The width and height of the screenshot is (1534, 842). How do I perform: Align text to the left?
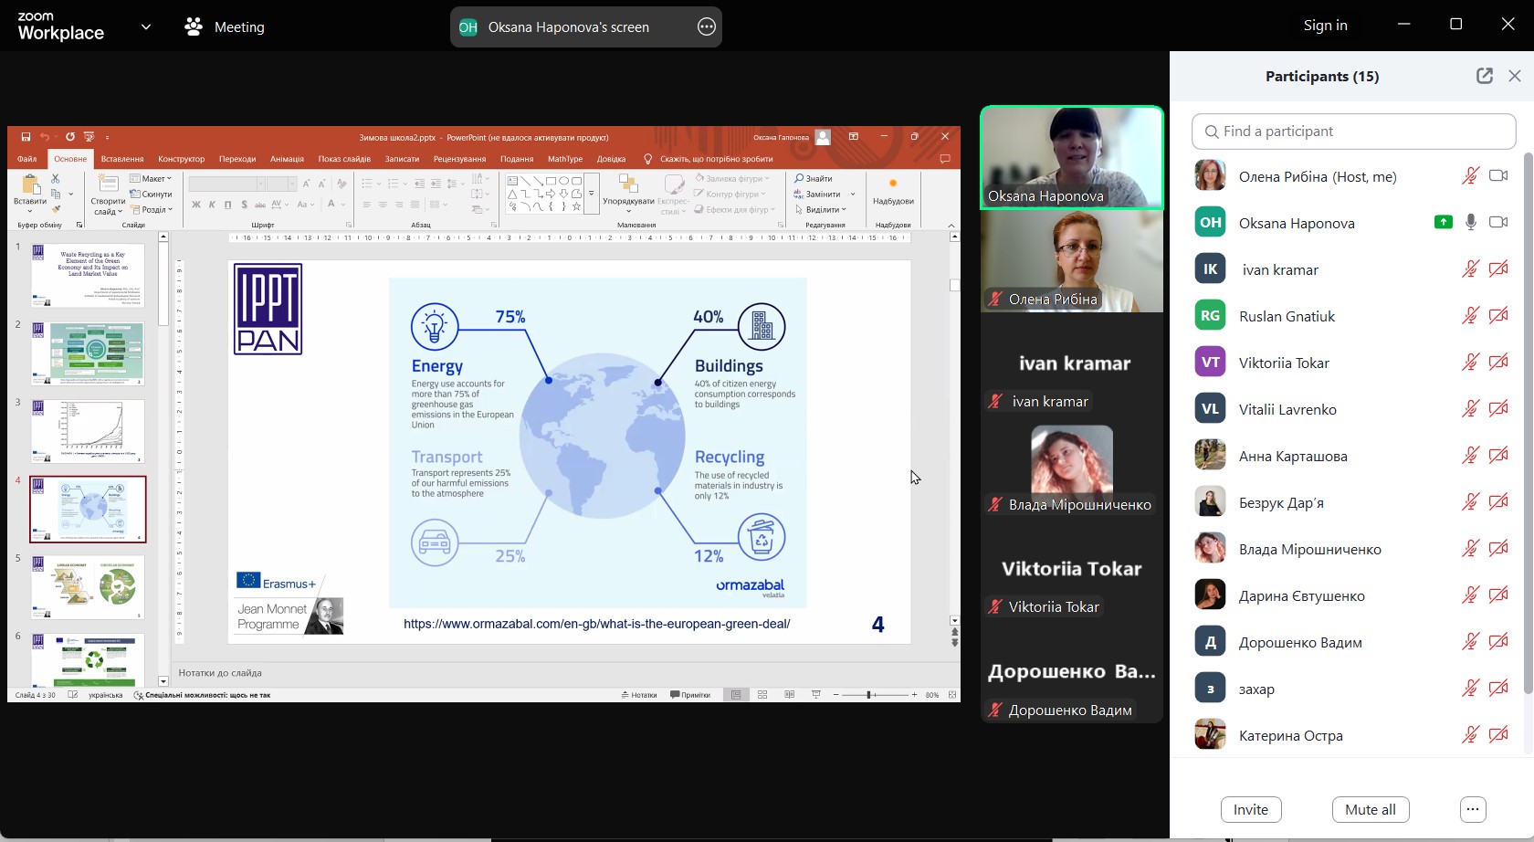366,205
